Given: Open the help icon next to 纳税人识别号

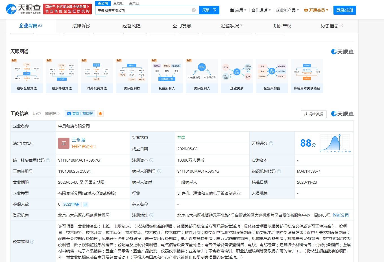Looking at the screenshot, I should tap(159, 171).
